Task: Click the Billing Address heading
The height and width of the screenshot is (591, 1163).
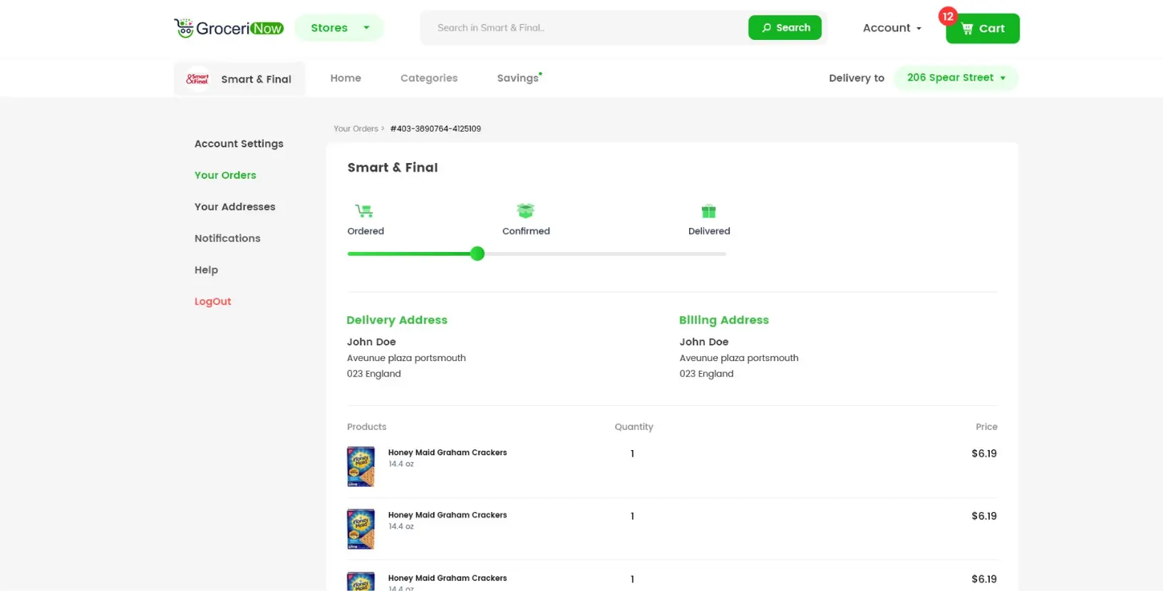Action: (724, 320)
